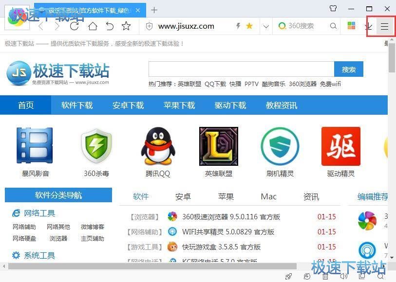Click the undo closed tab icon
The height and width of the screenshot is (282, 396).
point(110,26)
